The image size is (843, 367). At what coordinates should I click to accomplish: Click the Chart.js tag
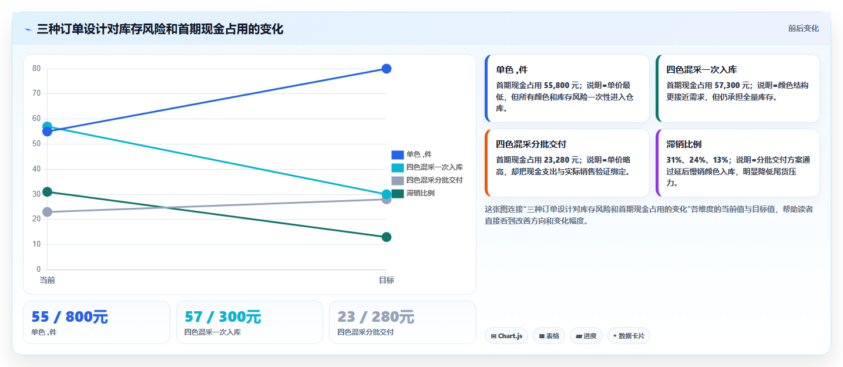(506, 336)
